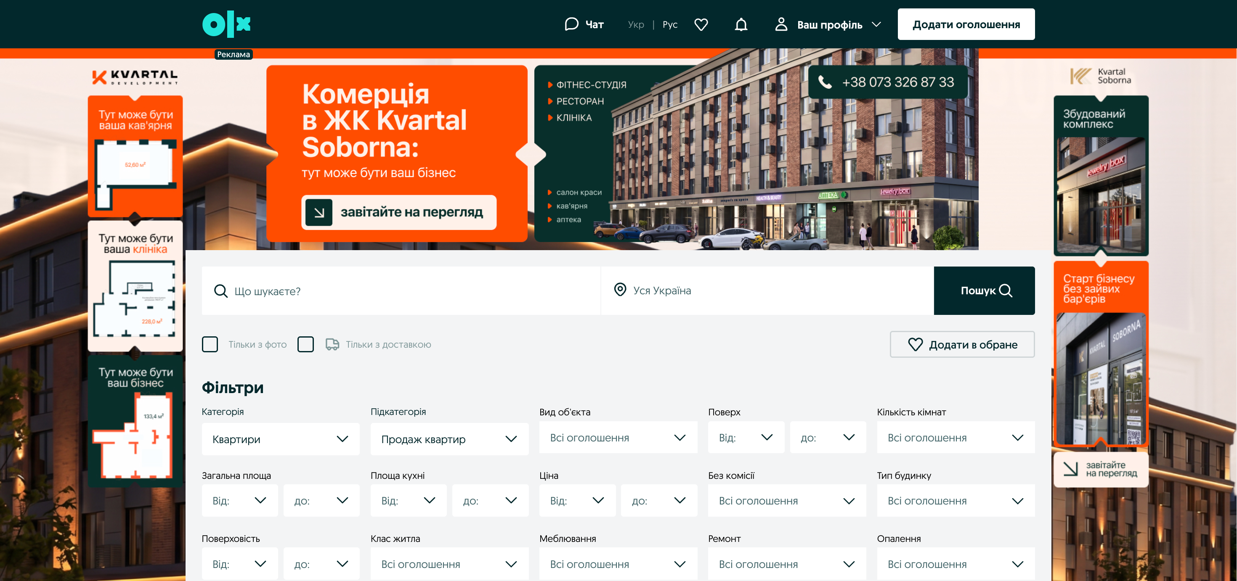Open the Без комісії dropdown
Viewport: 1237px width, 581px height.
[787, 500]
